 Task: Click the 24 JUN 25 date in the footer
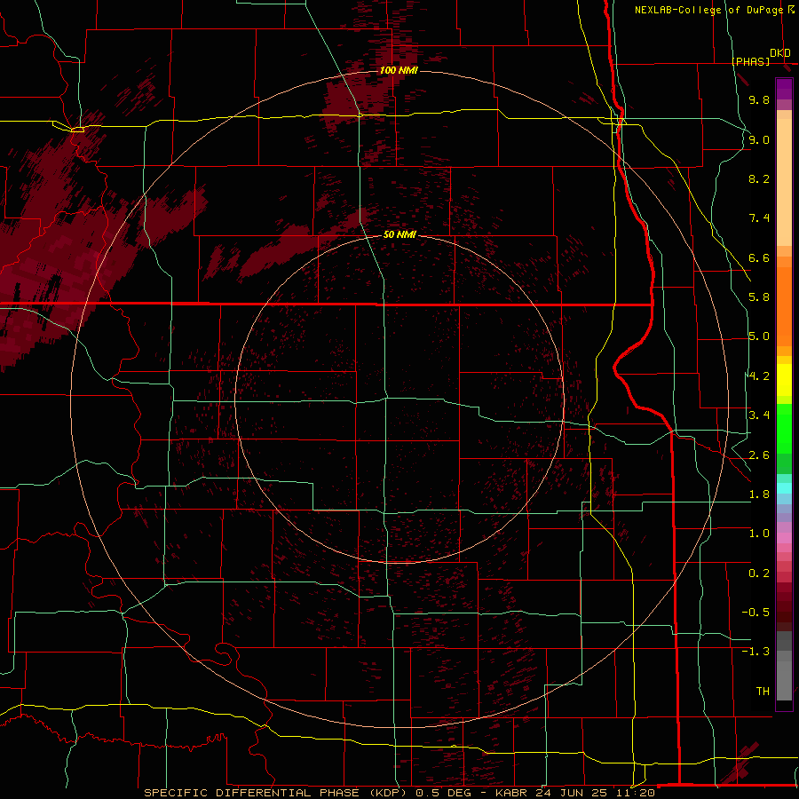click(x=571, y=793)
